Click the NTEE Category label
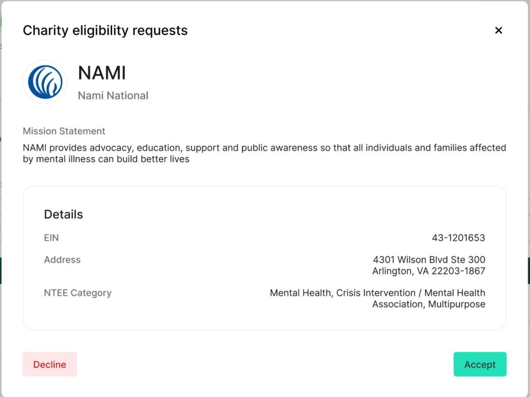Screen dimensions: 530x397 78,293
